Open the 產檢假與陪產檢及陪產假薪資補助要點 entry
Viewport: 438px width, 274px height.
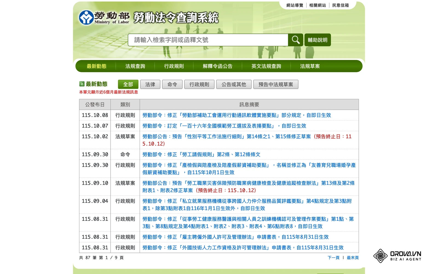(249, 169)
